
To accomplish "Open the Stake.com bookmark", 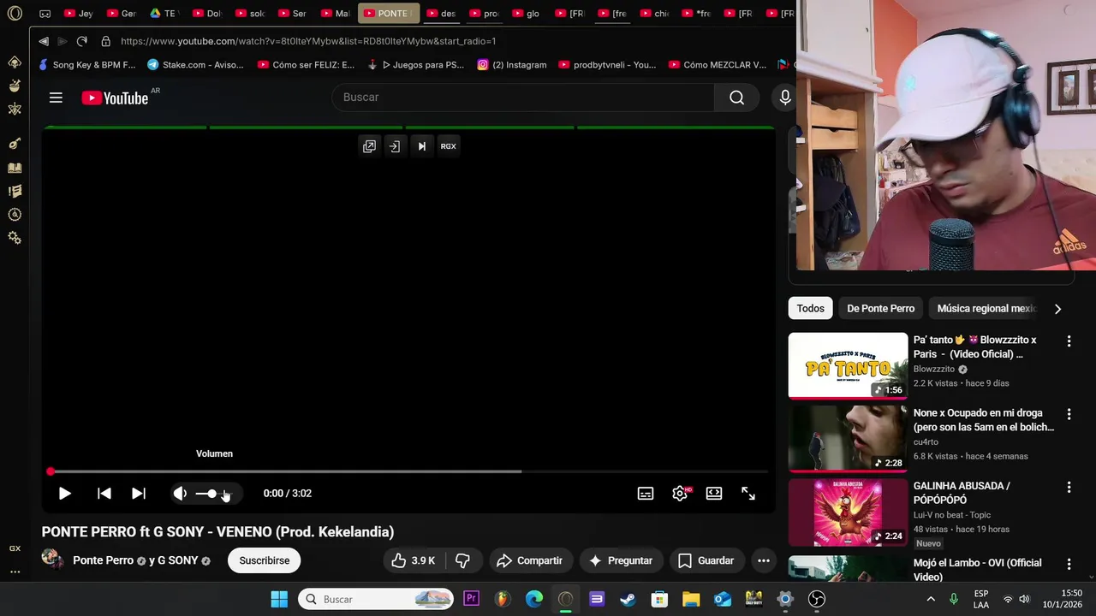I will tap(195, 64).
